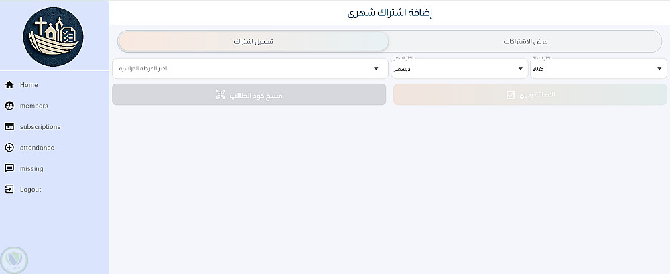This screenshot has width=670, height=274.
Task: Open the year dropdown showing 2025
Action: pyautogui.click(x=598, y=68)
